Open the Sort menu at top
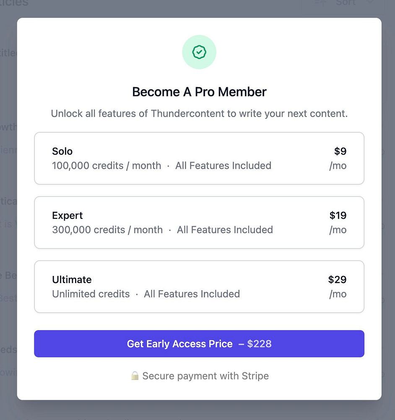Image resolution: width=395 pixels, height=420 pixels. (345, 3)
